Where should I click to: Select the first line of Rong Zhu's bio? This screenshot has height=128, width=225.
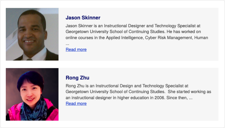(x=127, y=86)
